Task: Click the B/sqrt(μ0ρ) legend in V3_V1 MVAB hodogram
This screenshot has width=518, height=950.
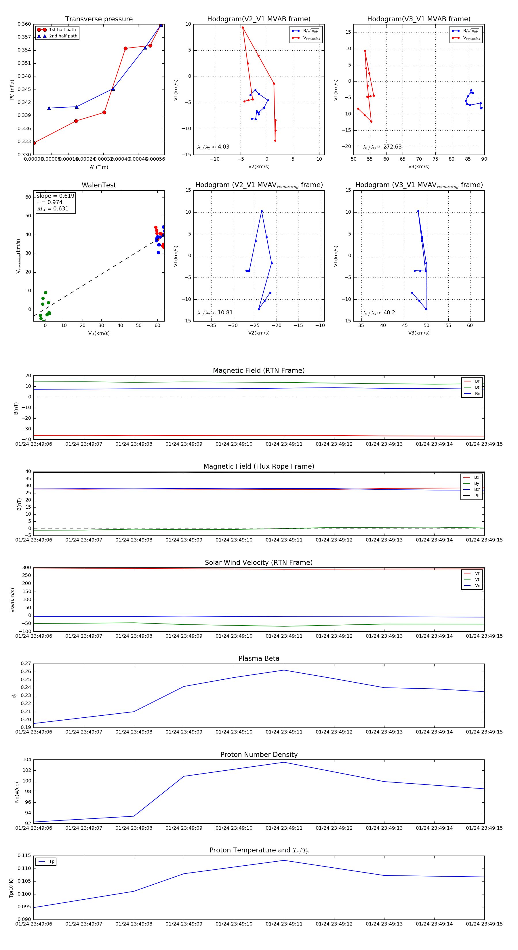Action: (466, 31)
